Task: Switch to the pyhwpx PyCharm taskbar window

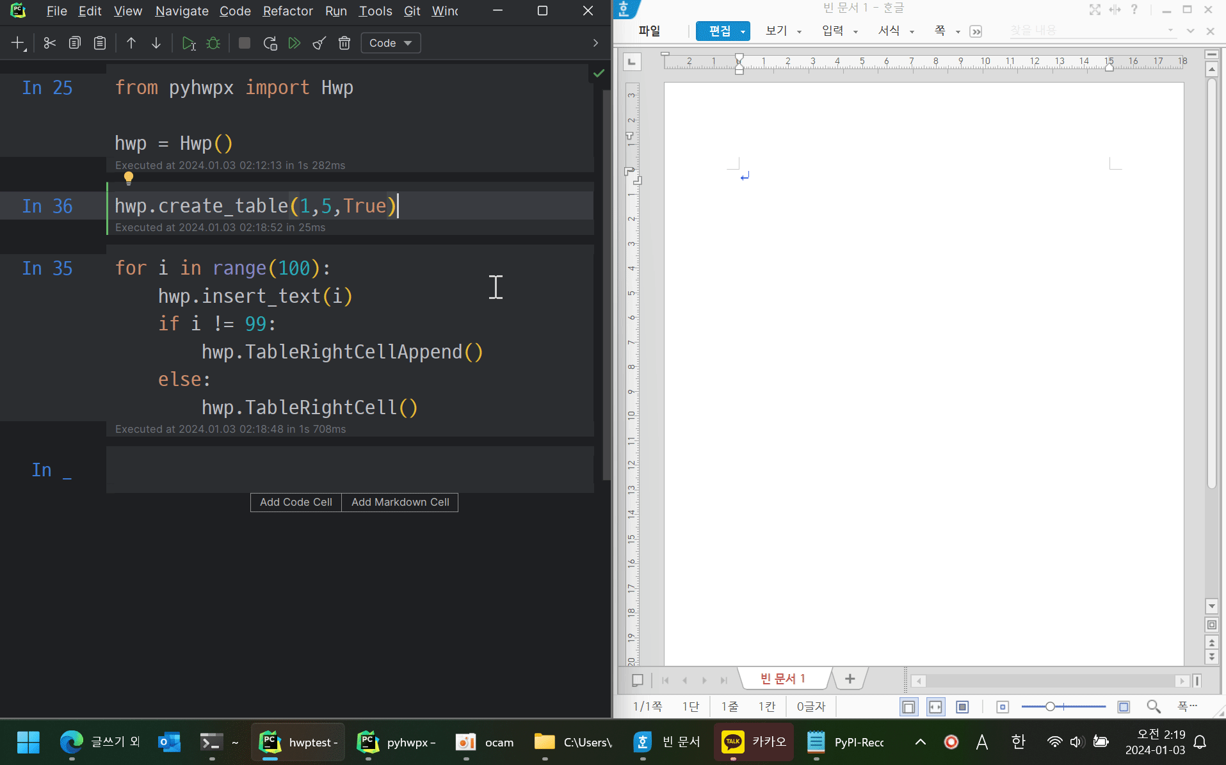Action: [x=396, y=742]
